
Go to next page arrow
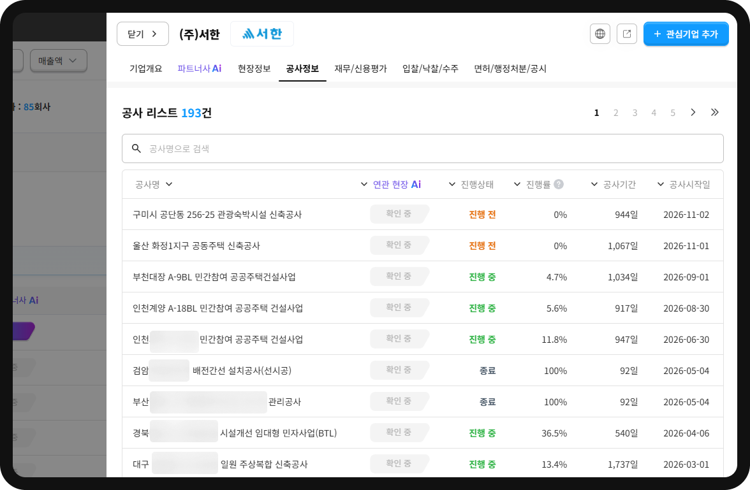click(x=693, y=112)
